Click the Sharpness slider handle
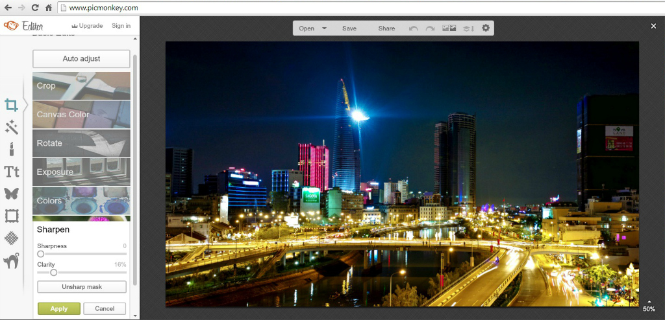 41,254
